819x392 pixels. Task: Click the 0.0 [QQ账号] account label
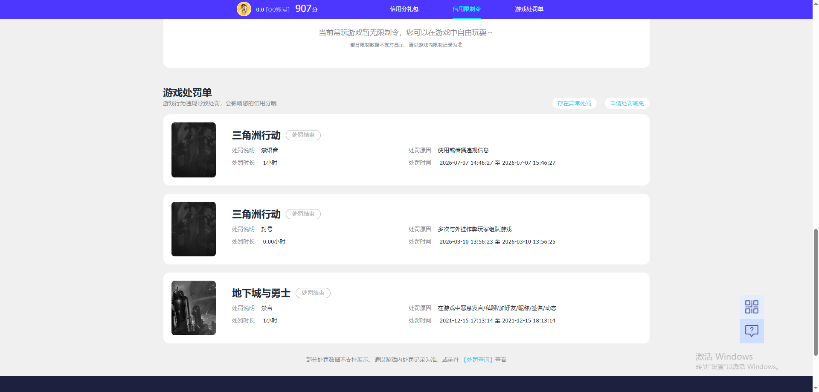(273, 9)
